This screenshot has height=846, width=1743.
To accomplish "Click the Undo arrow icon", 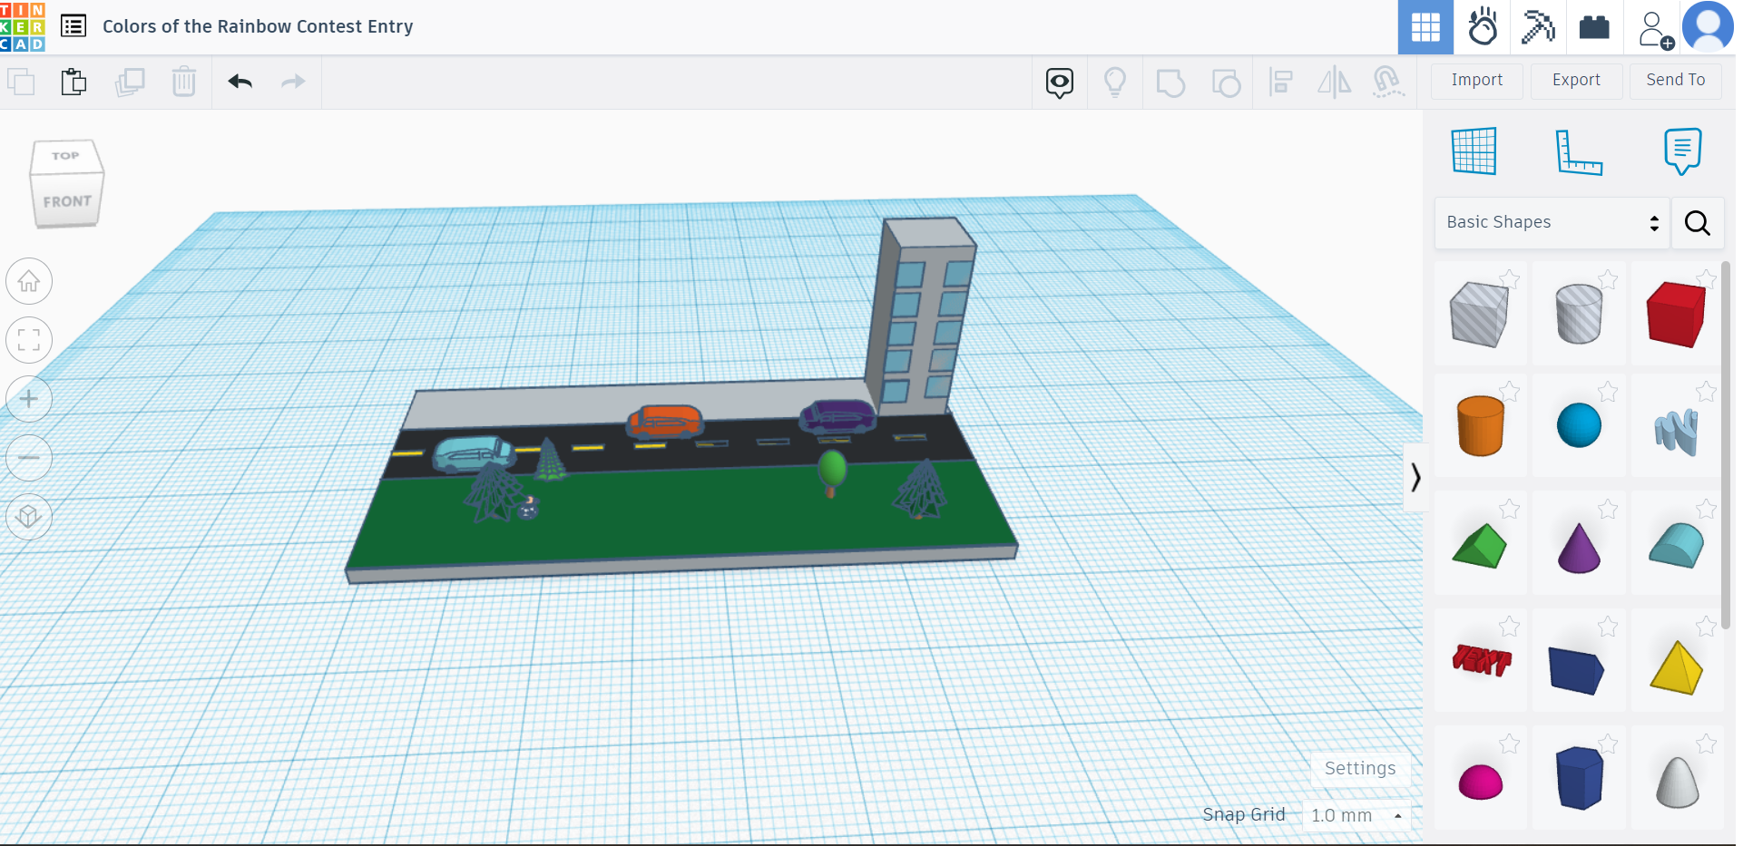I will tap(240, 82).
